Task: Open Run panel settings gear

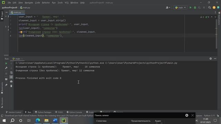Action: pyautogui.click(x=211, y=59)
